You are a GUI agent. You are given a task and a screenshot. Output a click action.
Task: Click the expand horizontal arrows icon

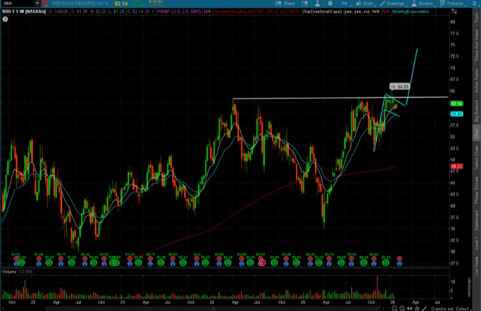(x=409, y=308)
